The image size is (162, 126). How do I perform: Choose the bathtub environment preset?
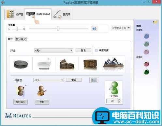pyautogui.click(x=44, y=64)
